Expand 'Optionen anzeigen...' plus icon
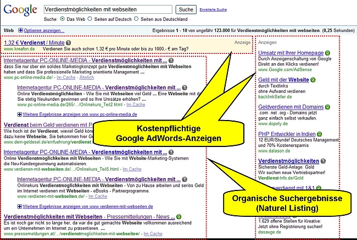The height and width of the screenshot is (240, 357). [x=20, y=30]
